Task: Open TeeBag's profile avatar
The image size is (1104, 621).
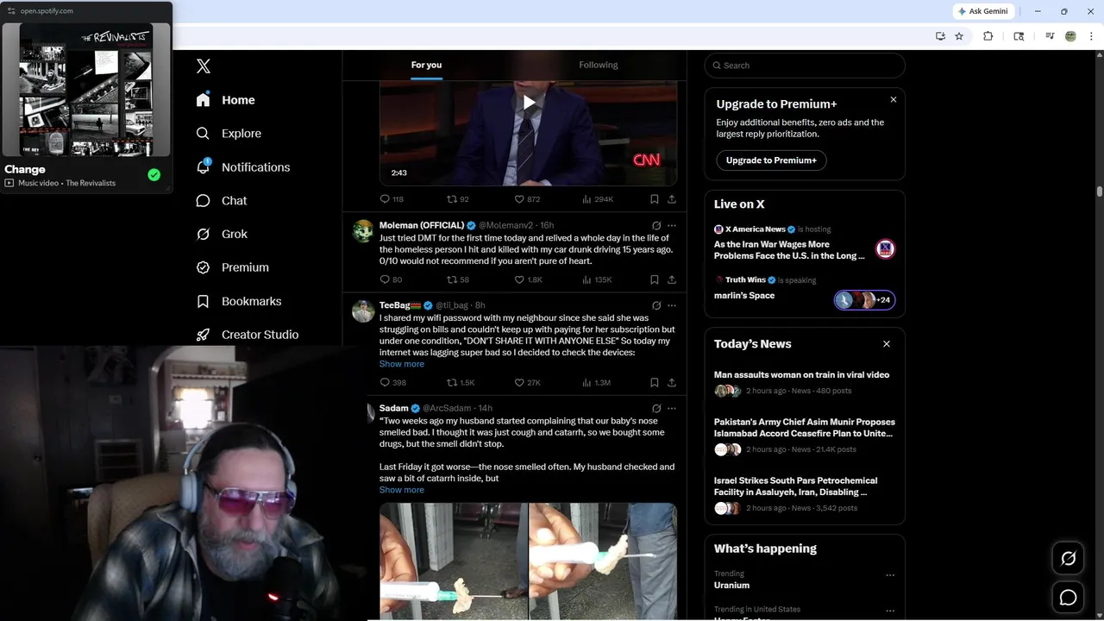Action: 363,310
